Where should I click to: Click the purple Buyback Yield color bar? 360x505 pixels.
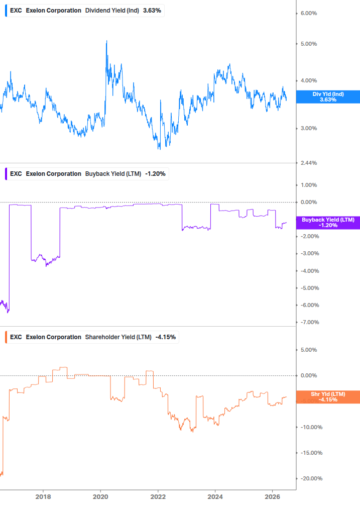[6, 174]
